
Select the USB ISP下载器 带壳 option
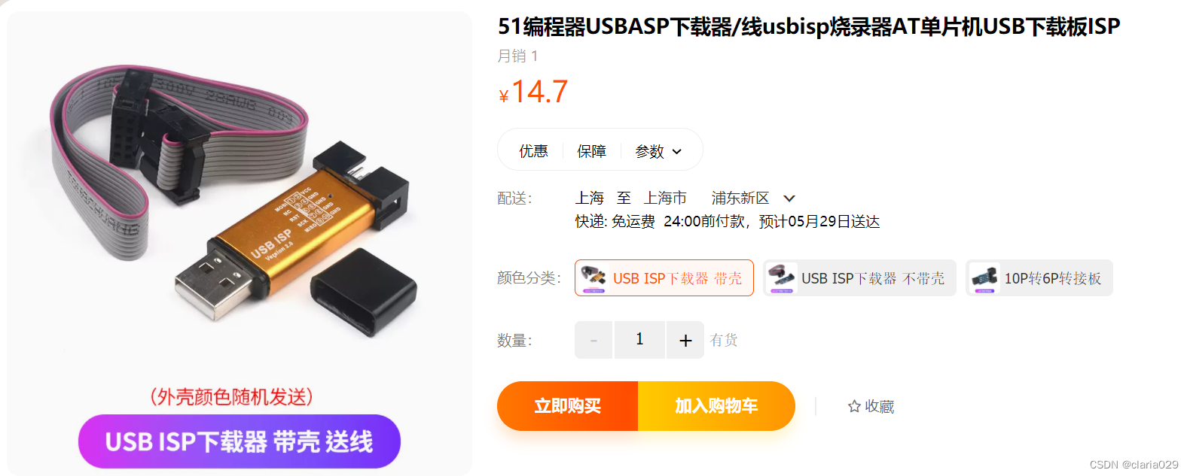664,278
